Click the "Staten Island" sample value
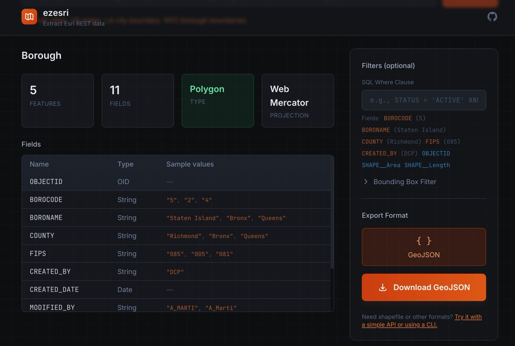 tap(193, 218)
